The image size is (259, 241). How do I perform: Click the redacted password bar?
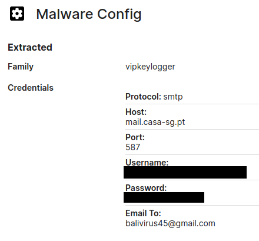point(164,197)
